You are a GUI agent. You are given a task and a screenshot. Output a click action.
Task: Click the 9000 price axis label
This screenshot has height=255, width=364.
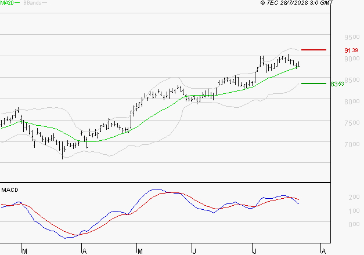[352, 59]
